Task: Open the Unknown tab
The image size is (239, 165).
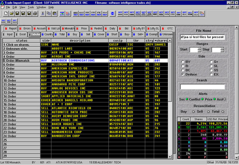Action: click(166, 34)
